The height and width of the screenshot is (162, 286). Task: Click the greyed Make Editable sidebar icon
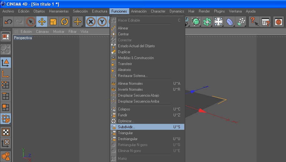point(6,49)
